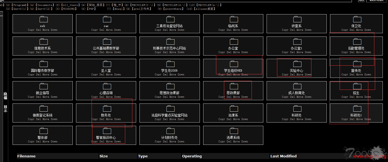Open the 实验中心 folder icon
388x162 pixels.
[x=297, y=64]
